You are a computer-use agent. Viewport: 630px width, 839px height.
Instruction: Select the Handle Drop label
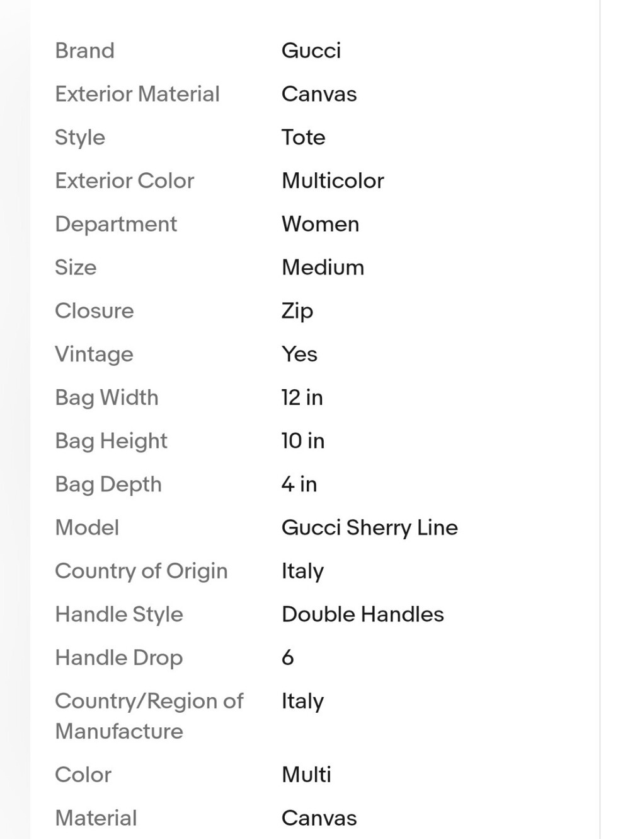click(x=119, y=659)
